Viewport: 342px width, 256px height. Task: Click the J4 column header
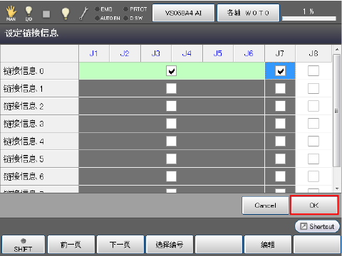click(187, 53)
